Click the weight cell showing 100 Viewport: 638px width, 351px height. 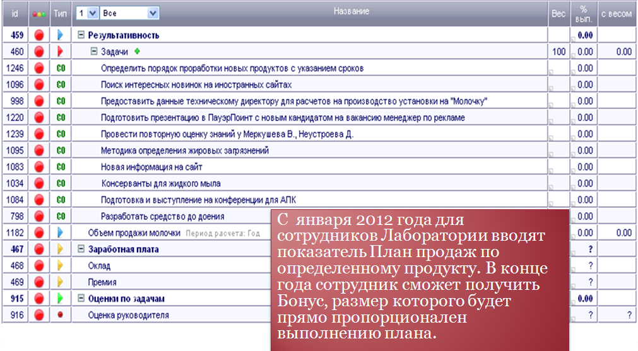[558, 52]
